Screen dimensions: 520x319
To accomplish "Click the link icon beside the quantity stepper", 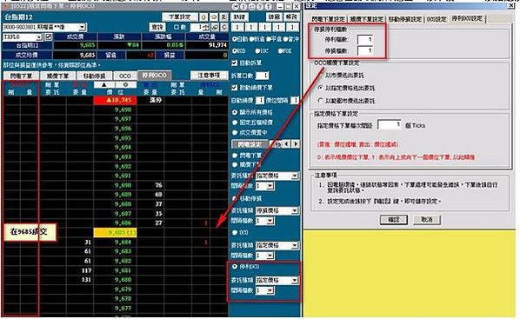I will (x=216, y=27).
